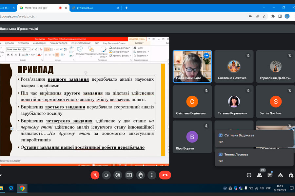
Task: Expand the font size 28 dropdown
Action: pos(29,49)
